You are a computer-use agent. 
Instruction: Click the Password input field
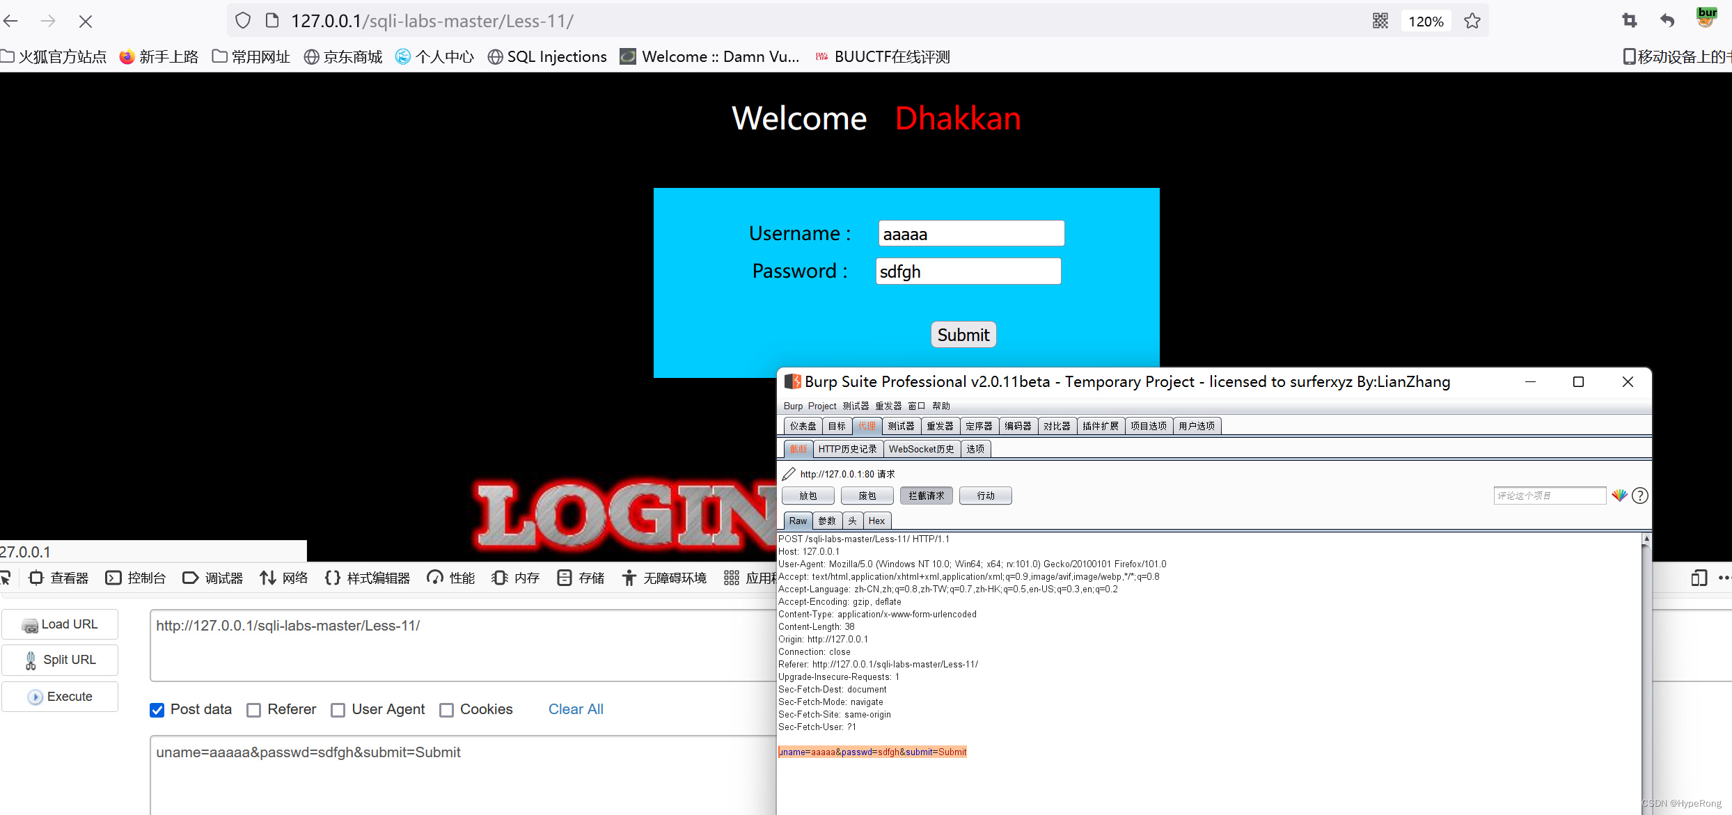[x=968, y=271]
